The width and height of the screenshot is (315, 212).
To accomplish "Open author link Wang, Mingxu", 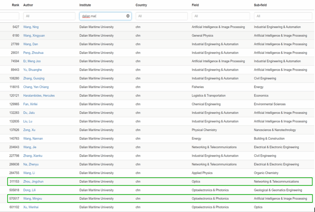I will click(x=33, y=199).
